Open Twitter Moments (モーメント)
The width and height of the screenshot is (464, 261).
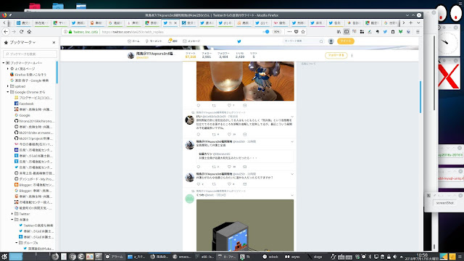(x=154, y=41)
